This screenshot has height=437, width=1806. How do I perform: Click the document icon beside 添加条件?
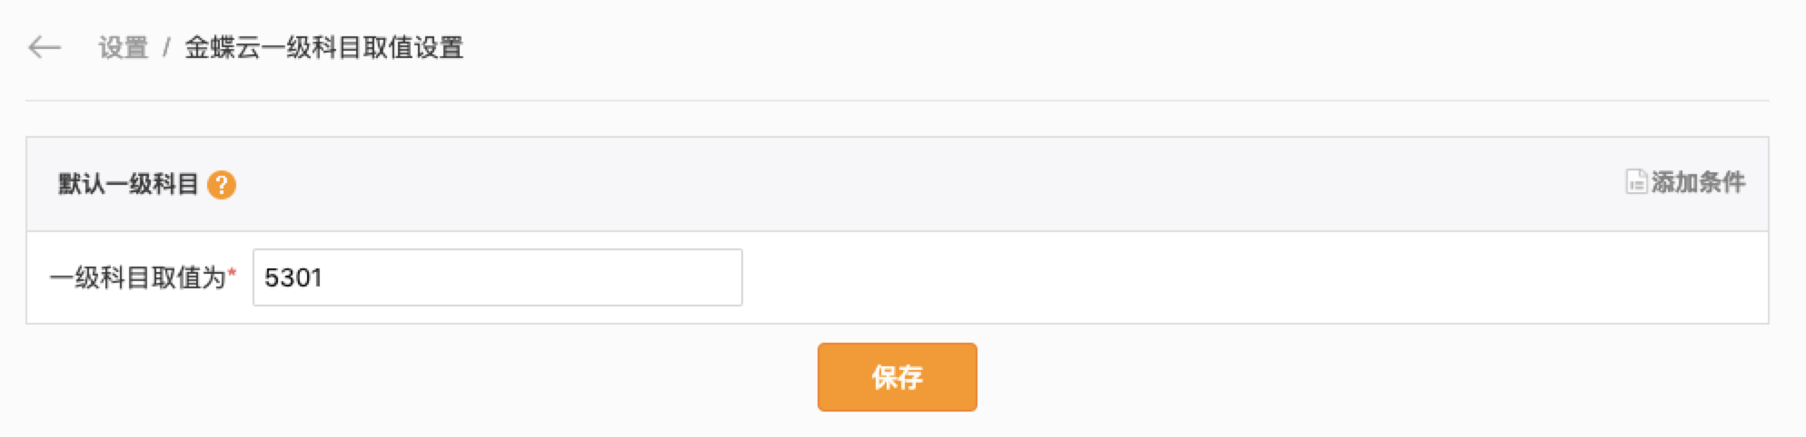[1635, 181]
